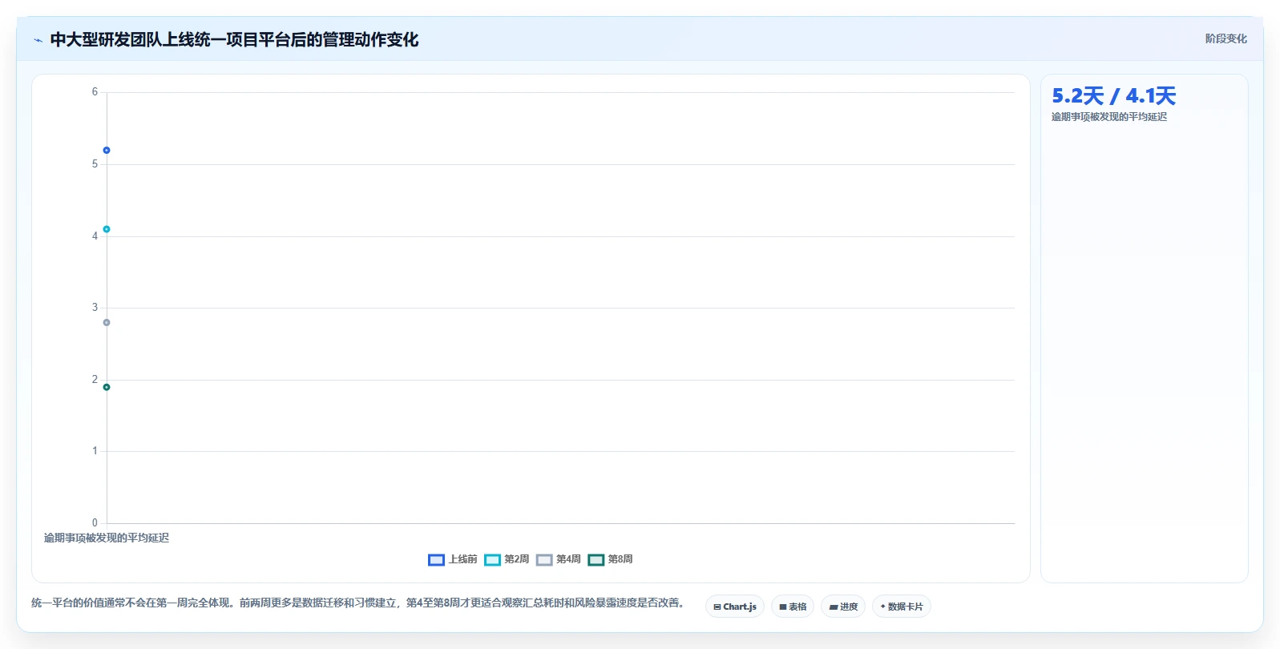Click the card's 逾期事项被发现的平均延迟 caption
The width and height of the screenshot is (1280, 649).
pyautogui.click(x=1109, y=117)
